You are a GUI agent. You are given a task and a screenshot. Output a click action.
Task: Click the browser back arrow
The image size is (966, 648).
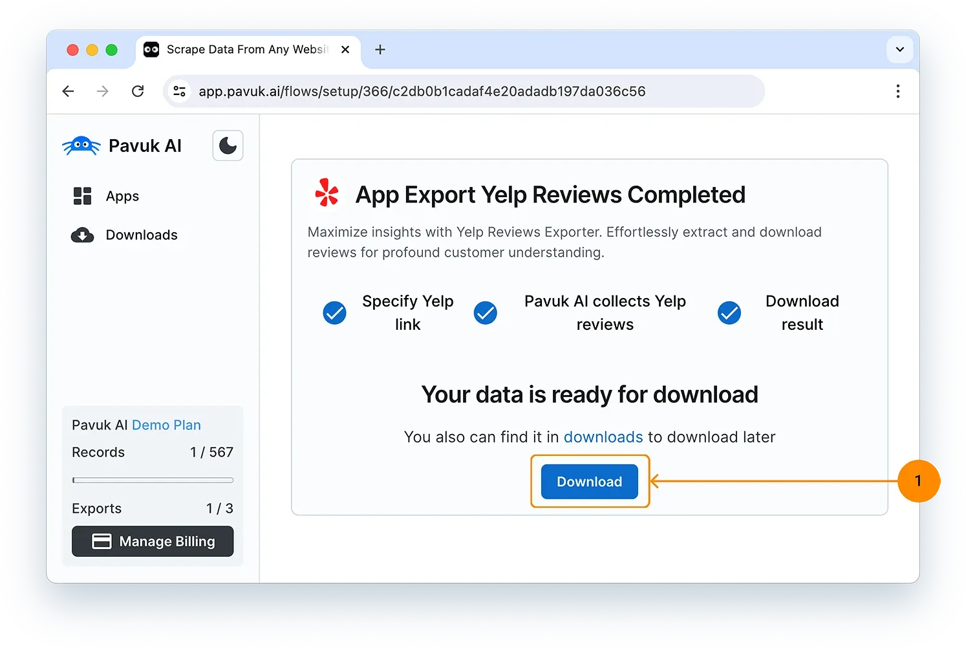pos(68,91)
